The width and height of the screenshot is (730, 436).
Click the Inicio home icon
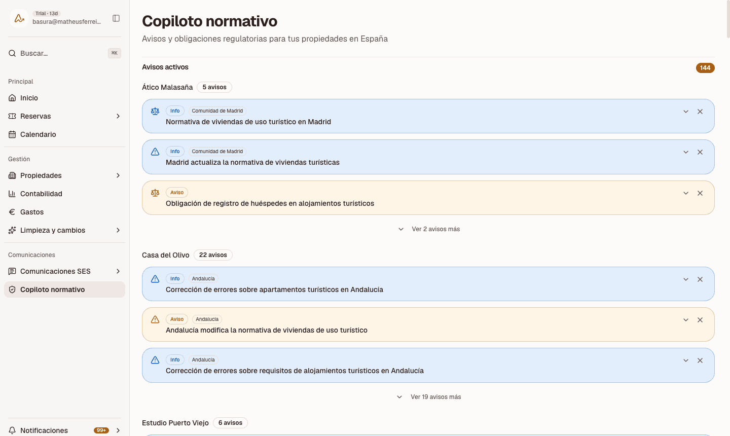point(12,98)
